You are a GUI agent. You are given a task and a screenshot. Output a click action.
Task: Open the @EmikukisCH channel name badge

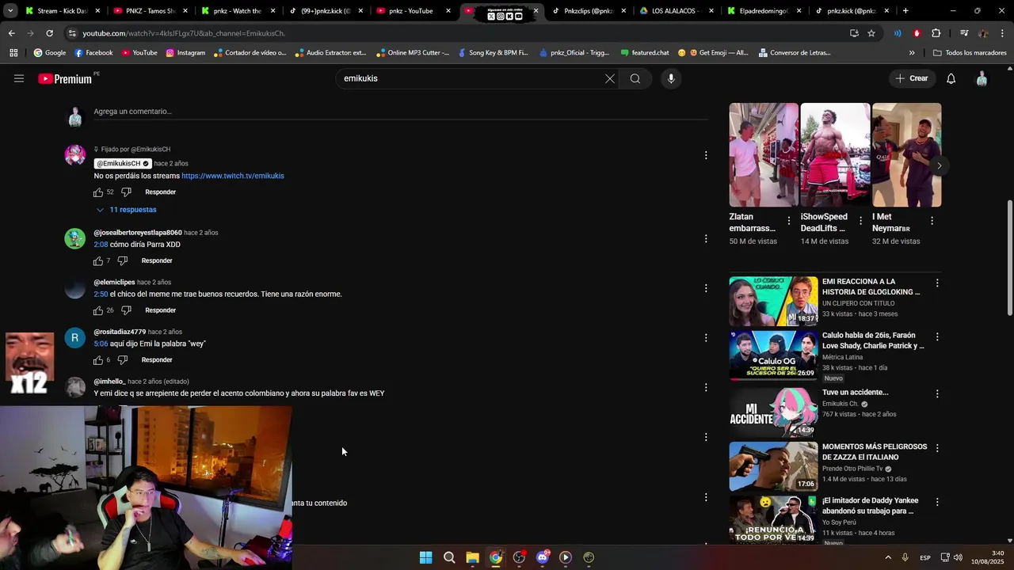point(123,163)
